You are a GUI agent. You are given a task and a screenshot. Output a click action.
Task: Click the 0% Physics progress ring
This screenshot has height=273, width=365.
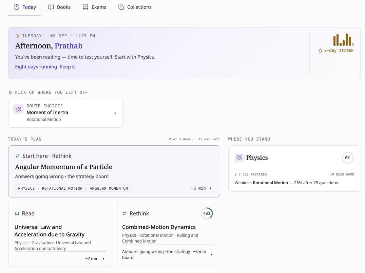coord(348,158)
